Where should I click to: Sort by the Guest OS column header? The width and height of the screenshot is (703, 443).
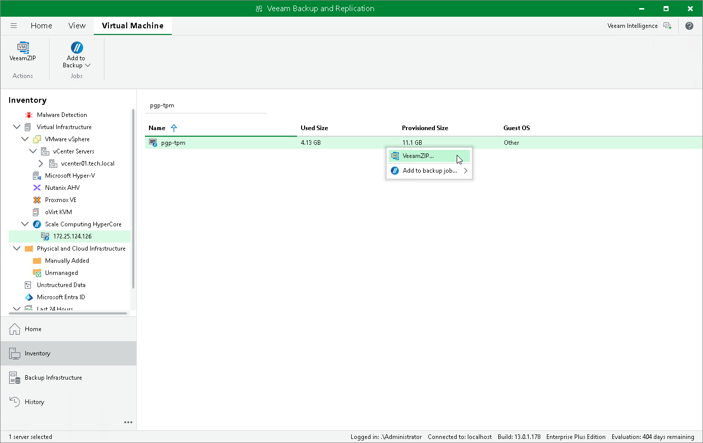516,128
